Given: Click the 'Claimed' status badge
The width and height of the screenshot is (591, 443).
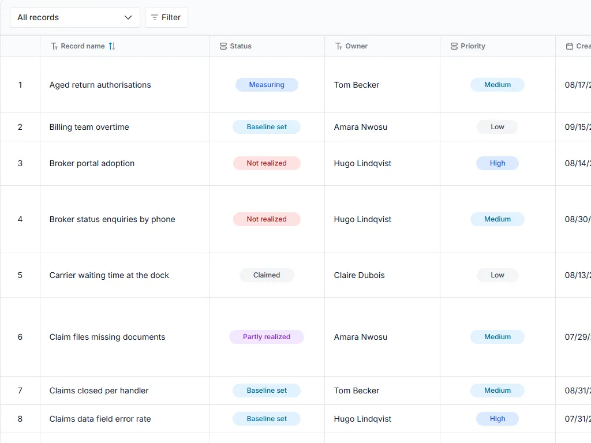Looking at the screenshot, I should pyautogui.click(x=267, y=275).
